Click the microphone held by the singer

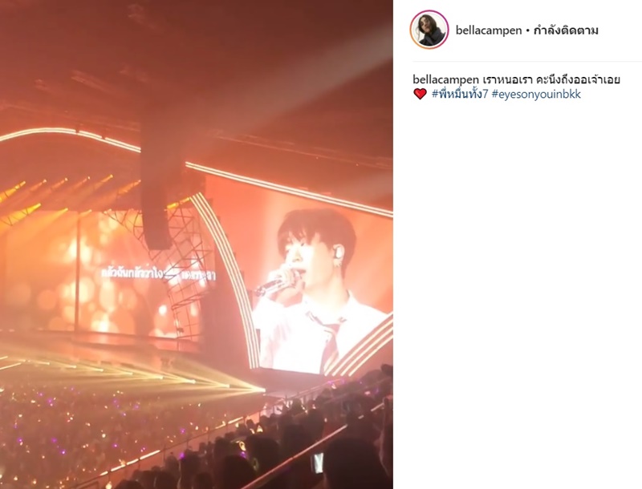[x=274, y=283]
